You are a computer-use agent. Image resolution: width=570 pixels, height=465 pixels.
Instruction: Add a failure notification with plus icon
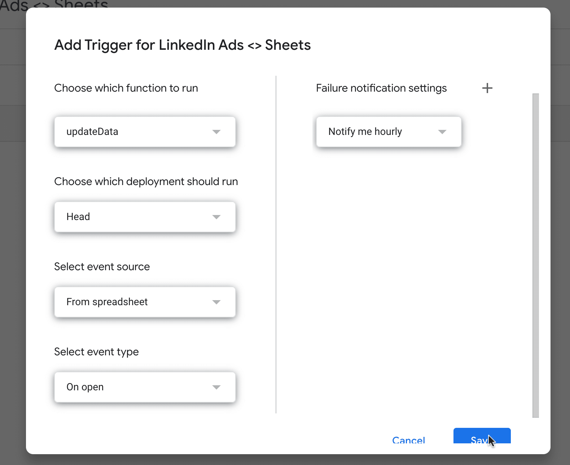pos(487,88)
